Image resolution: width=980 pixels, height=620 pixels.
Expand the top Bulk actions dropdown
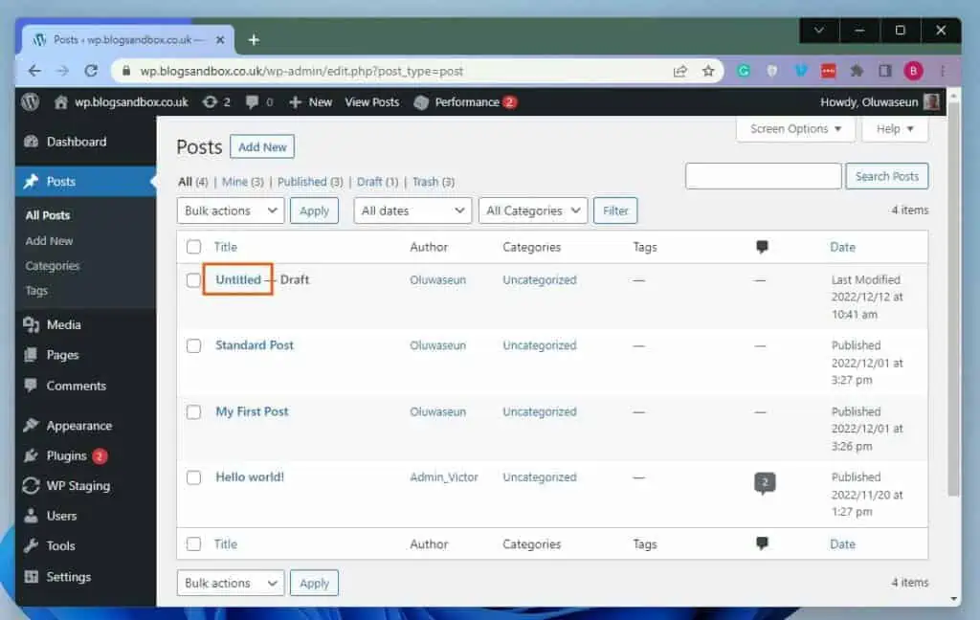230,210
